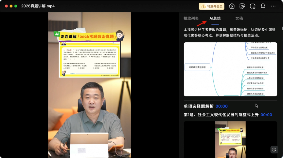Click mind map node 社会主义市场经济与国企改革
283x158 pixels.
point(263,53)
